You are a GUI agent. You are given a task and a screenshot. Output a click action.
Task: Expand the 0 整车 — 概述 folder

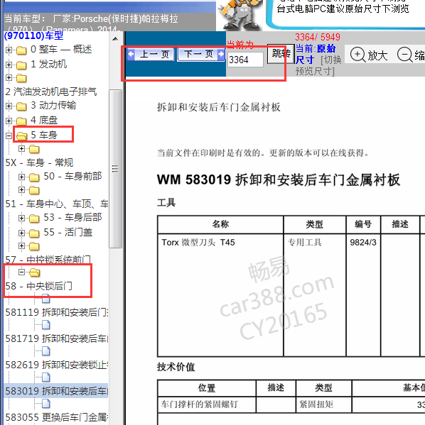tap(9, 50)
